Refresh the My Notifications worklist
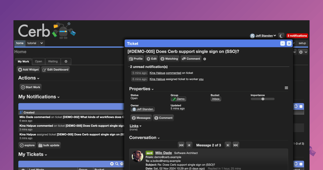The height and width of the screenshot is (170, 323). pyautogui.click(x=296, y=106)
